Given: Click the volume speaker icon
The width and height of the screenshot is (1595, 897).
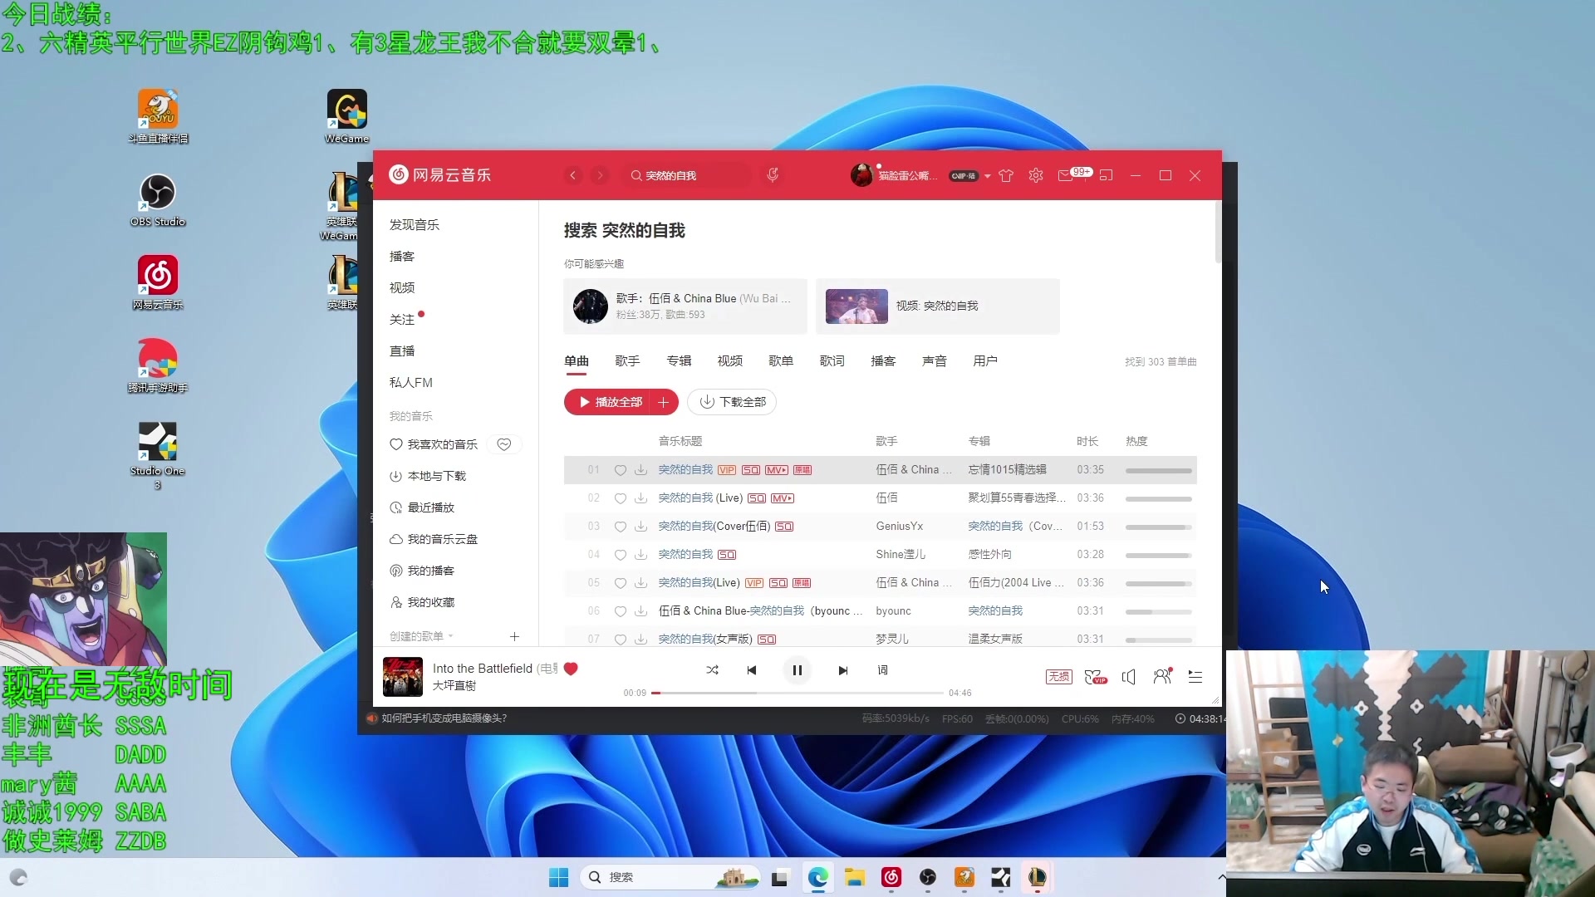Looking at the screenshot, I should pyautogui.click(x=1128, y=677).
